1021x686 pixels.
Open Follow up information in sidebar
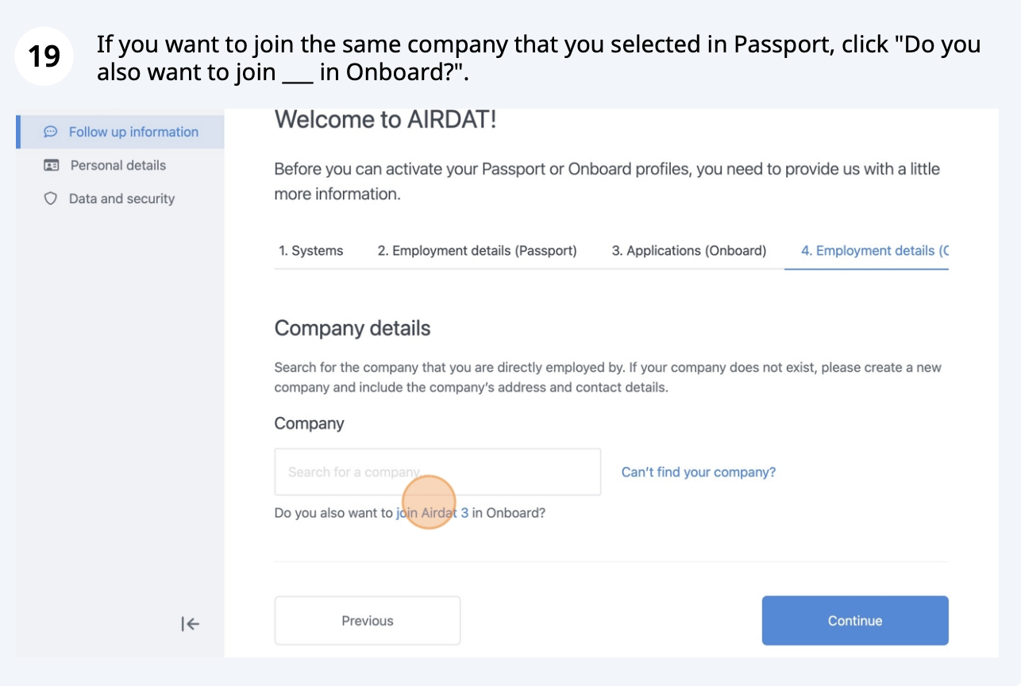point(133,132)
